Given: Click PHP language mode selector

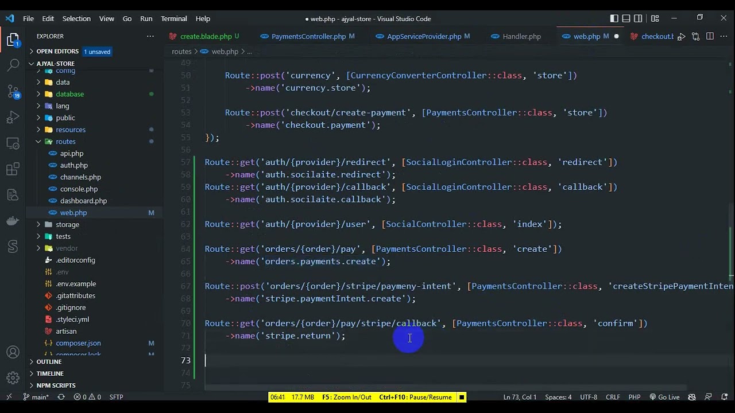Looking at the screenshot, I should (634, 397).
